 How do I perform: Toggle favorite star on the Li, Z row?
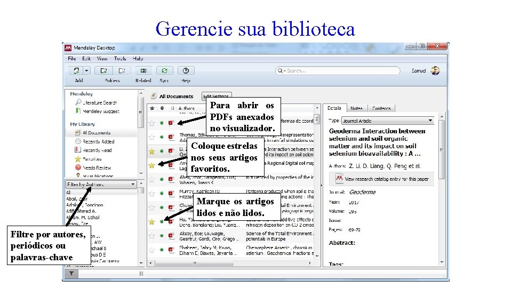pos(152,151)
